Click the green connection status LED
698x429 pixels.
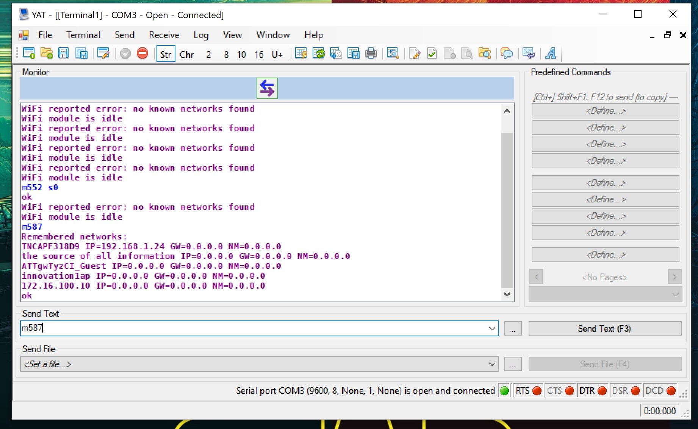click(504, 391)
